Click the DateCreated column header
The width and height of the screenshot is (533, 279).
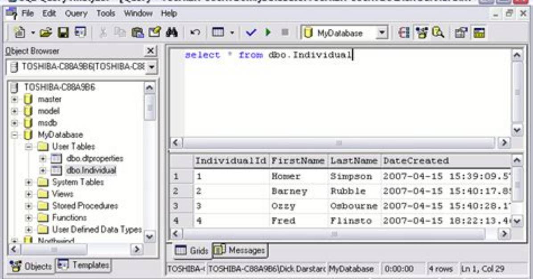point(445,161)
